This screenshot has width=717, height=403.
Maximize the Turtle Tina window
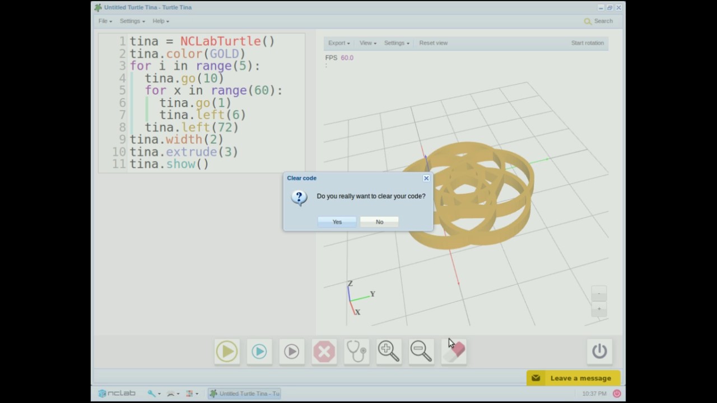[x=609, y=8]
